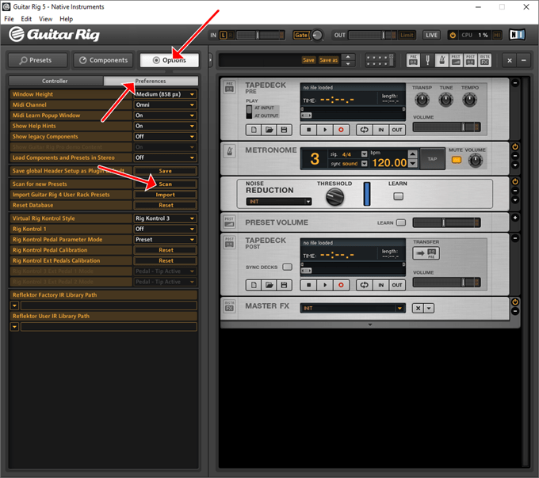Enable Noise Reduction Learn checkbox
Viewport: 539px width, 478px height.
[398, 196]
